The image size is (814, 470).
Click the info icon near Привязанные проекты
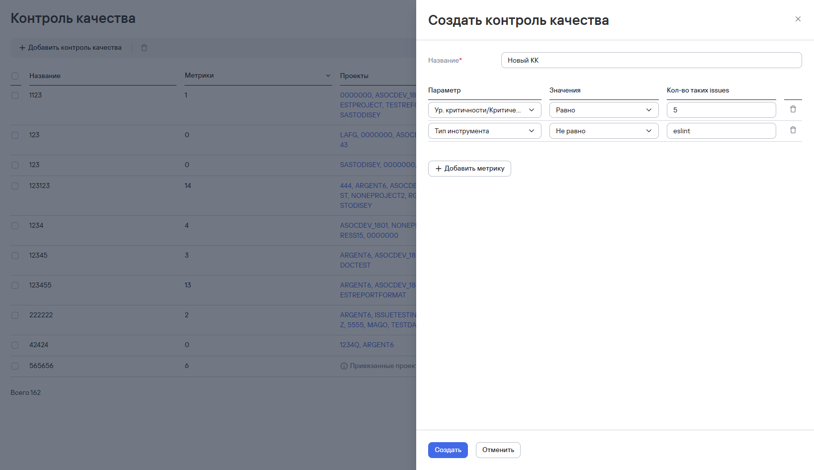[x=344, y=366]
